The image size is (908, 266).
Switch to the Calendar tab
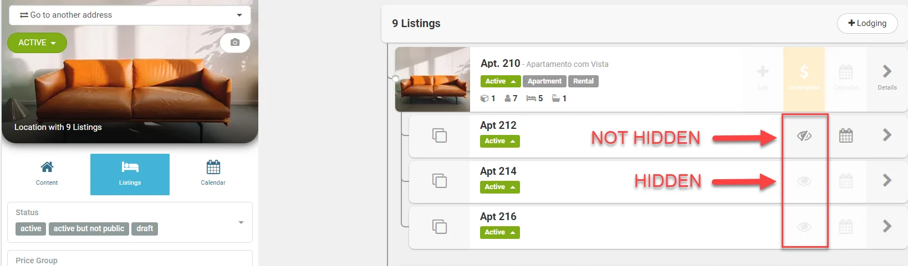click(213, 174)
